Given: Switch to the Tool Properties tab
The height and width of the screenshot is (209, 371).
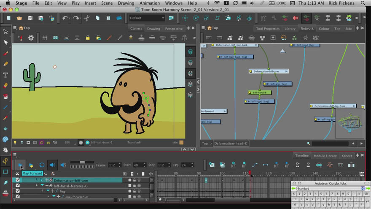Looking at the screenshot, I should point(268,29).
